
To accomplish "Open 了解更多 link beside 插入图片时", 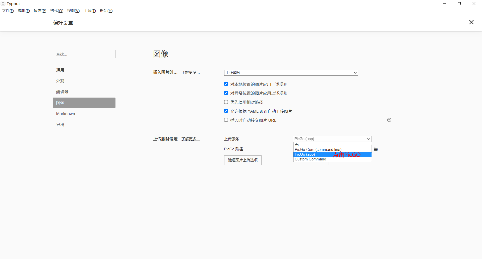I will coord(191,72).
